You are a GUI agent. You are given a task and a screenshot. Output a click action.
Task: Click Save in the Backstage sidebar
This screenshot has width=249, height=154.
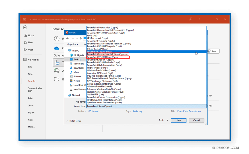pyautogui.click(x=30, y=74)
